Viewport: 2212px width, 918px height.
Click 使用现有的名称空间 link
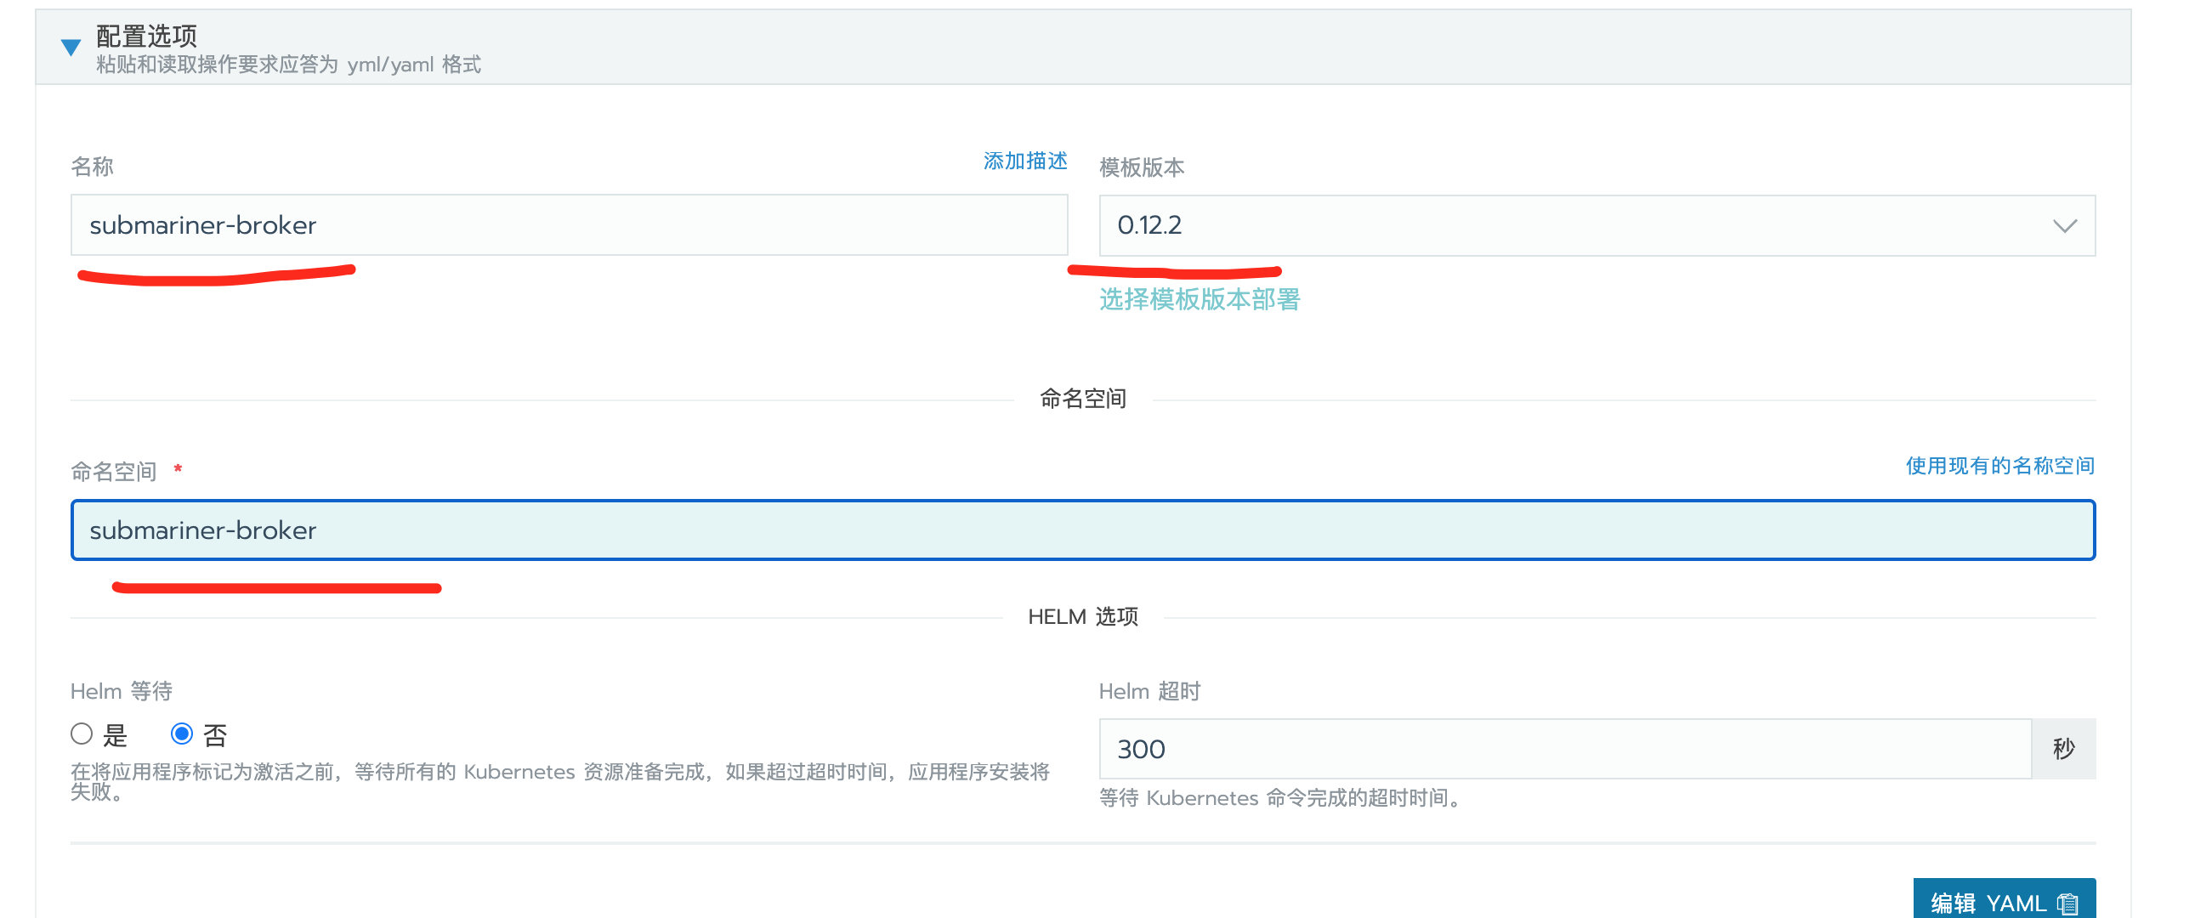[2000, 466]
